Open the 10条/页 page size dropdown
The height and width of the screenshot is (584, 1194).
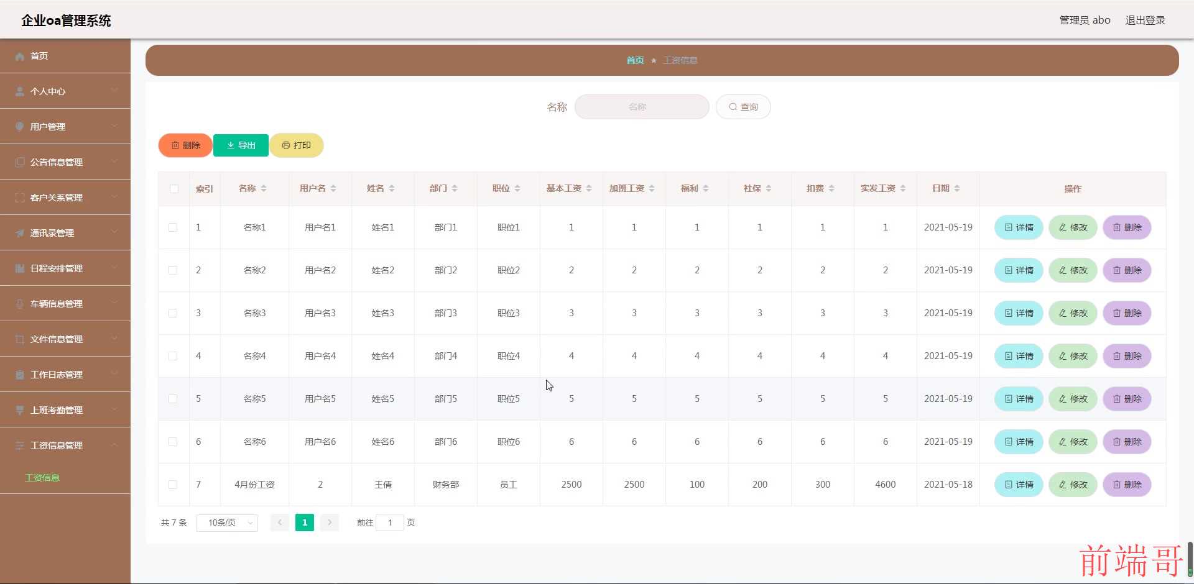pyautogui.click(x=227, y=523)
